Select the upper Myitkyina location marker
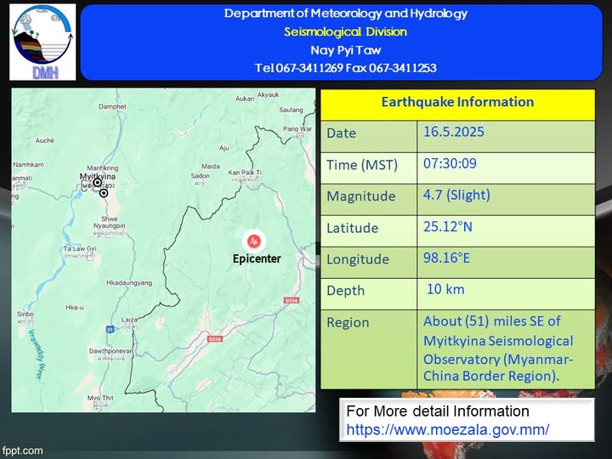The image size is (612, 459). [x=98, y=183]
